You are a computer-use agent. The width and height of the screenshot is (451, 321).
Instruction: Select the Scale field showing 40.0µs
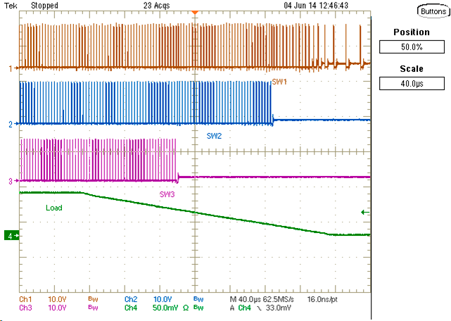[x=412, y=83]
